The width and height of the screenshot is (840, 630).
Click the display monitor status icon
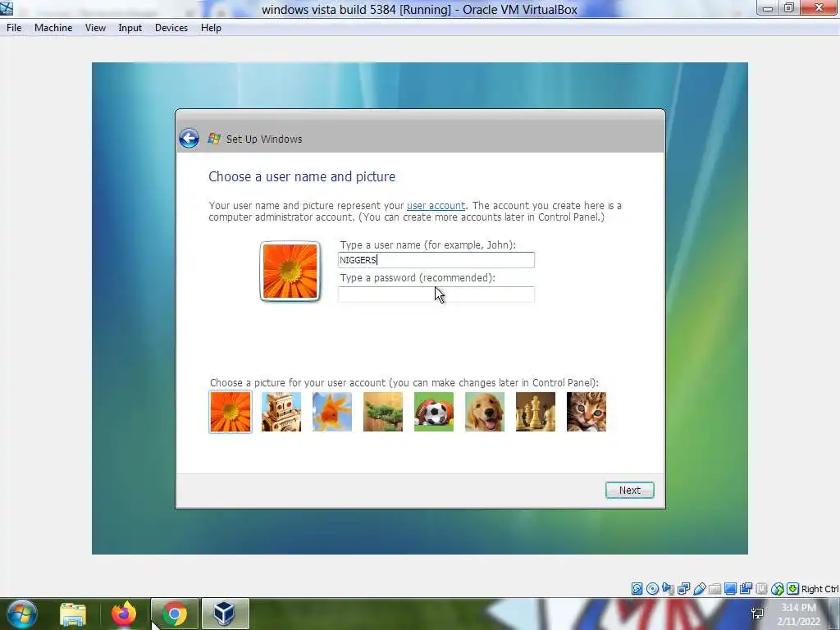point(730,589)
